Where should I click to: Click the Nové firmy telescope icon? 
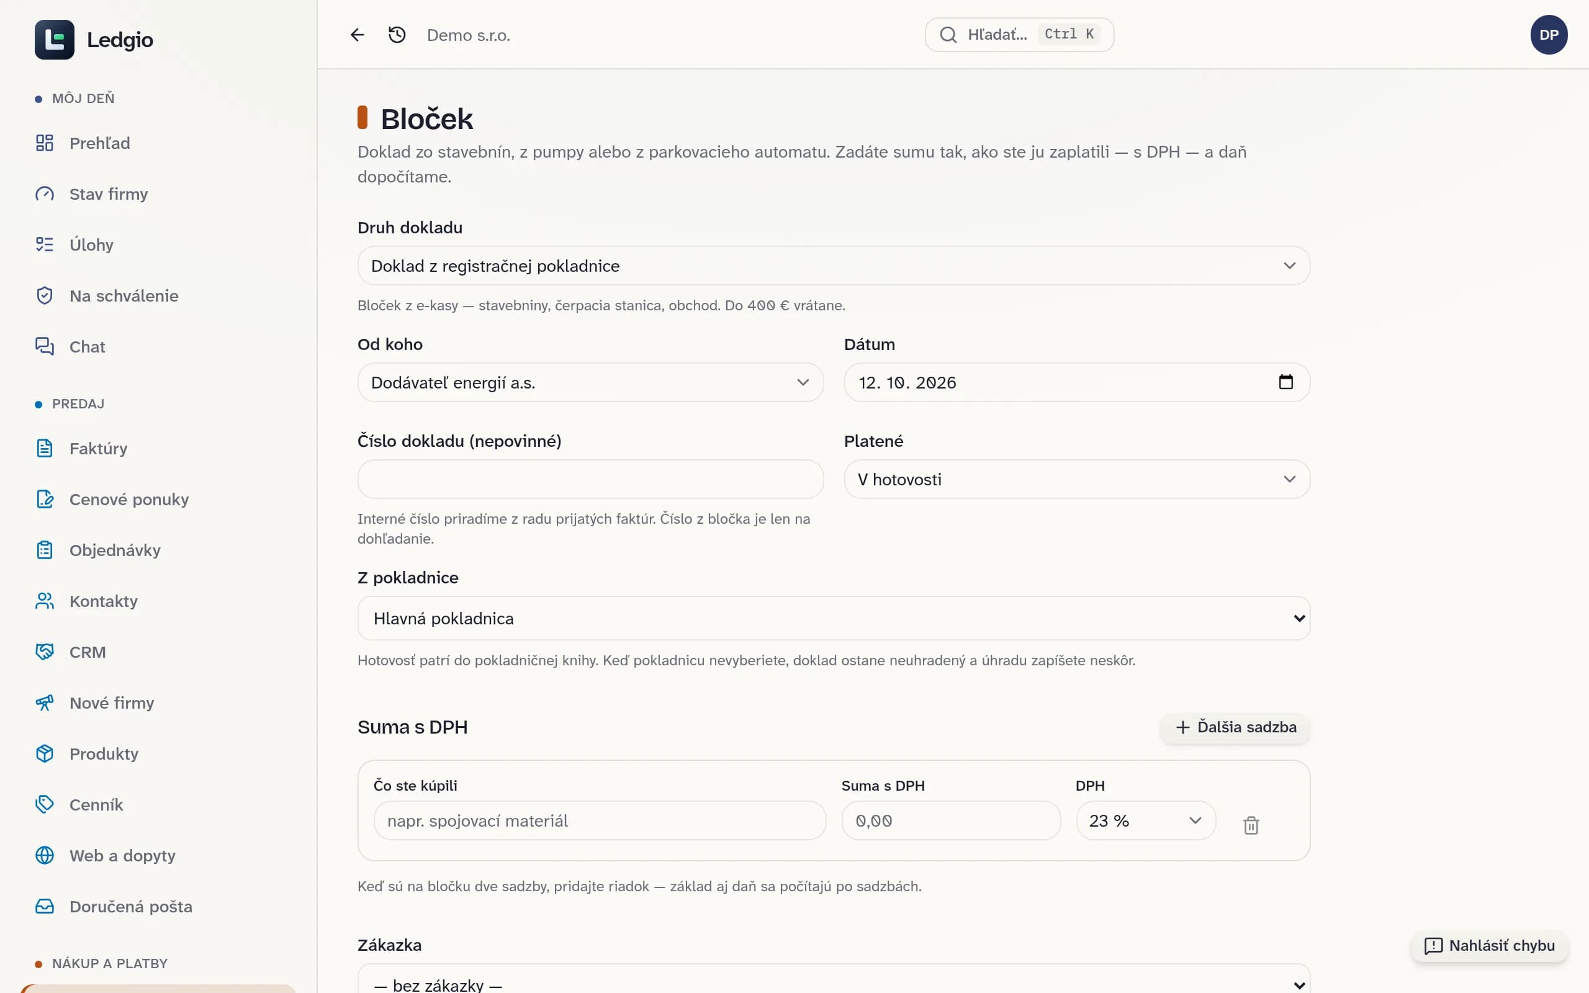(x=45, y=703)
